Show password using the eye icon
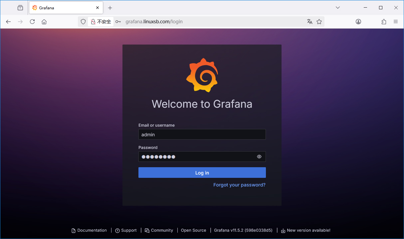The height and width of the screenshot is (239, 404). [259, 157]
